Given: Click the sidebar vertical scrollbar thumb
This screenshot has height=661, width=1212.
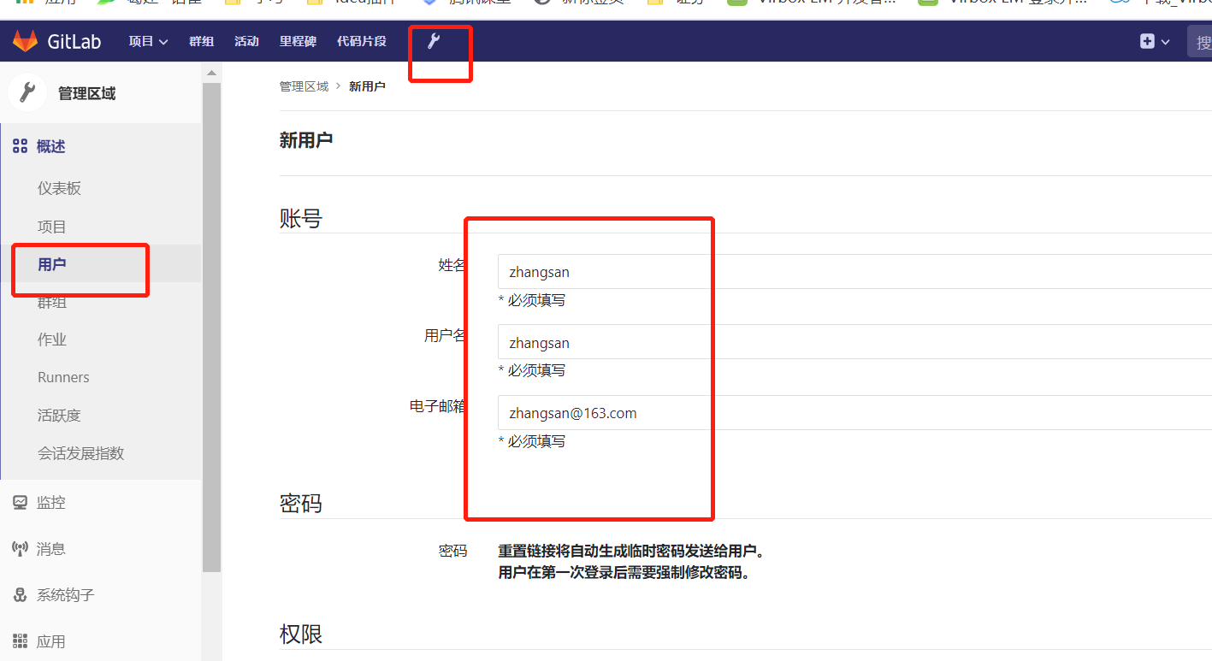Looking at the screenshot, I should 212,327.
